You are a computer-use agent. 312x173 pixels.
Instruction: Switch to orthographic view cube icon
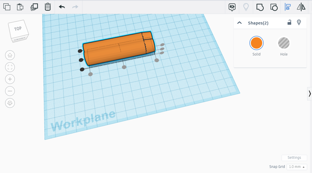click(x=10, y=103)
